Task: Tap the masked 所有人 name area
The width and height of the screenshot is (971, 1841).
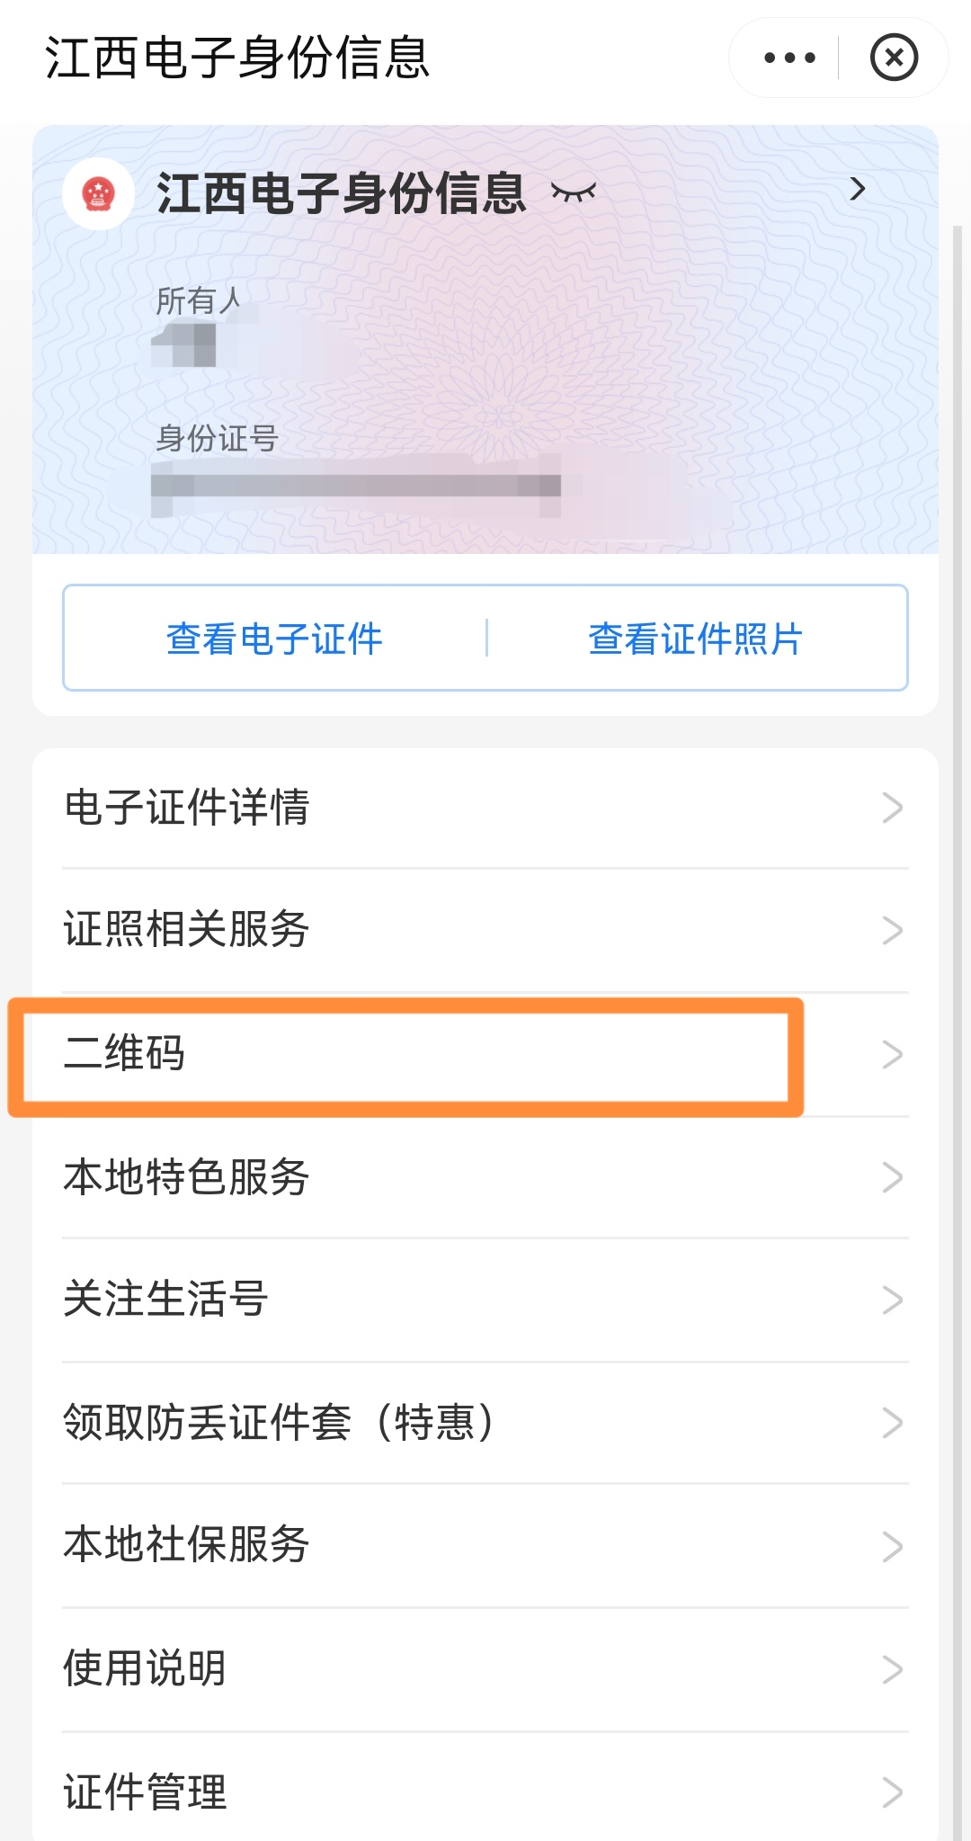Action: click(184, 345)
